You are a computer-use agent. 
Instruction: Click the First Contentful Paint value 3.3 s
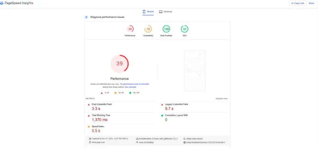click(96, 109)
